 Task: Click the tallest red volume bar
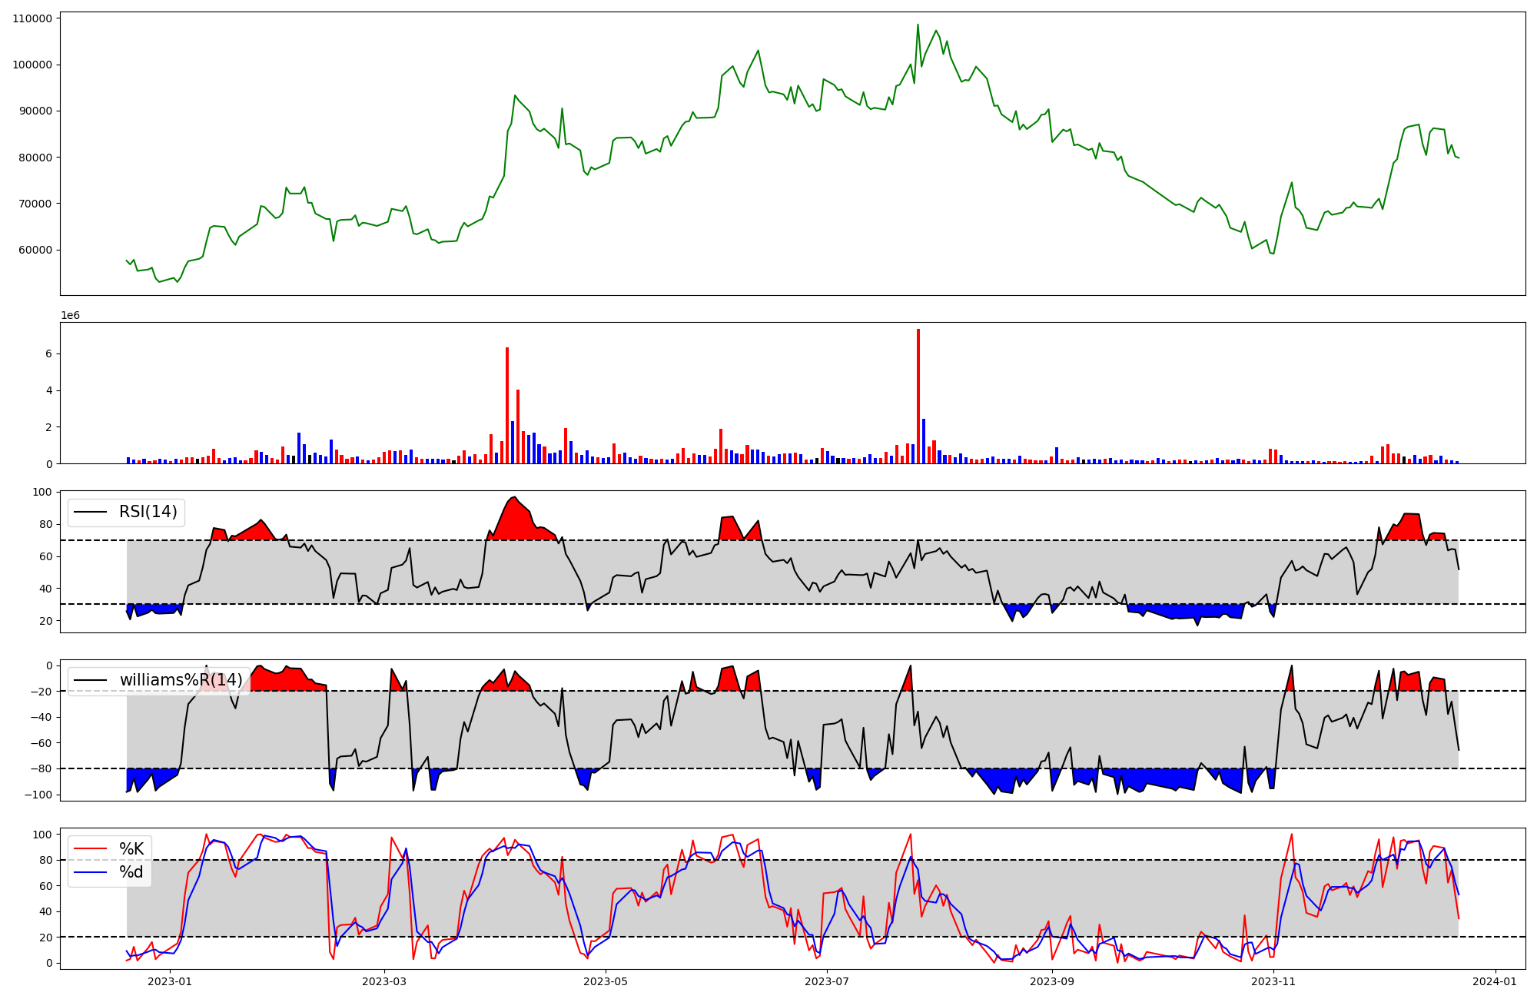click(x=918, y=396)
